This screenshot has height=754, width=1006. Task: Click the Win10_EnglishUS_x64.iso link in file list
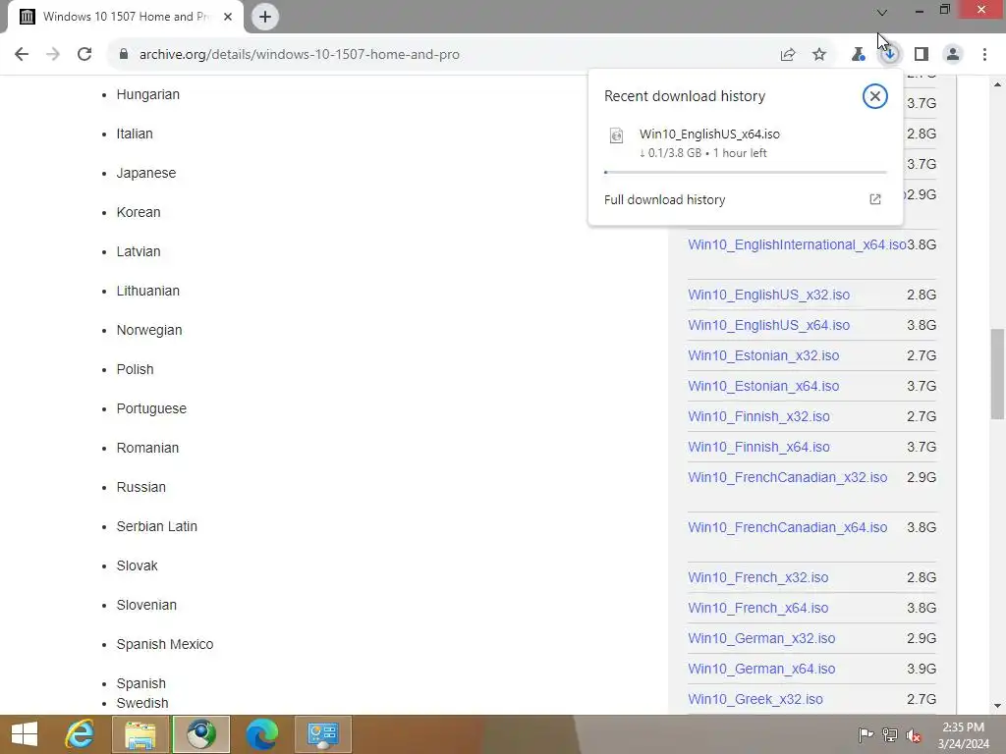(x=768, y=325)
